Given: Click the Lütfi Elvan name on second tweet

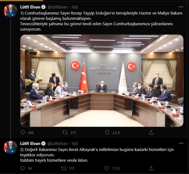Looking at the screenshot, I should (30, 143).
